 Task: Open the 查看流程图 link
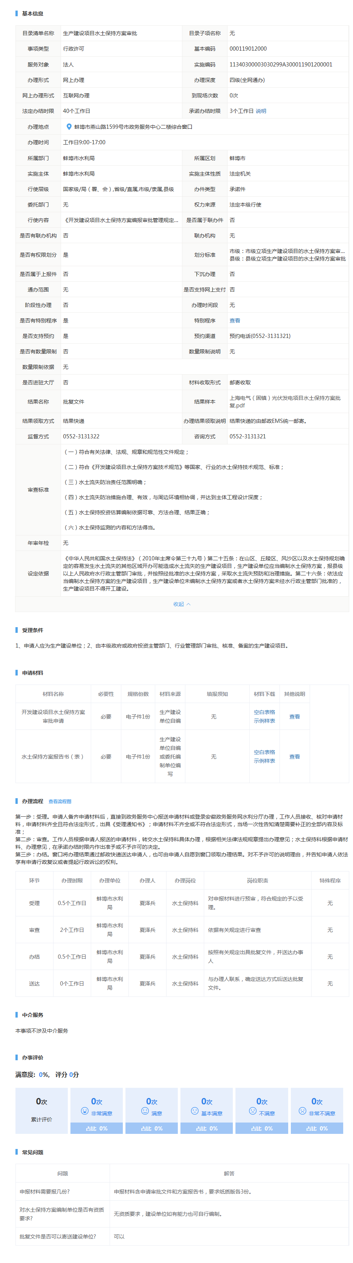[x=60, y=801]
